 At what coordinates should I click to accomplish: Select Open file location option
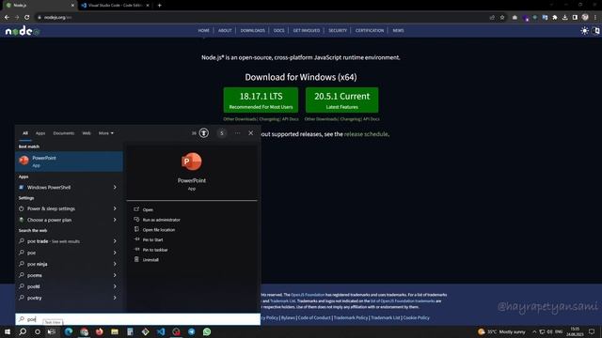pos(159,229)
